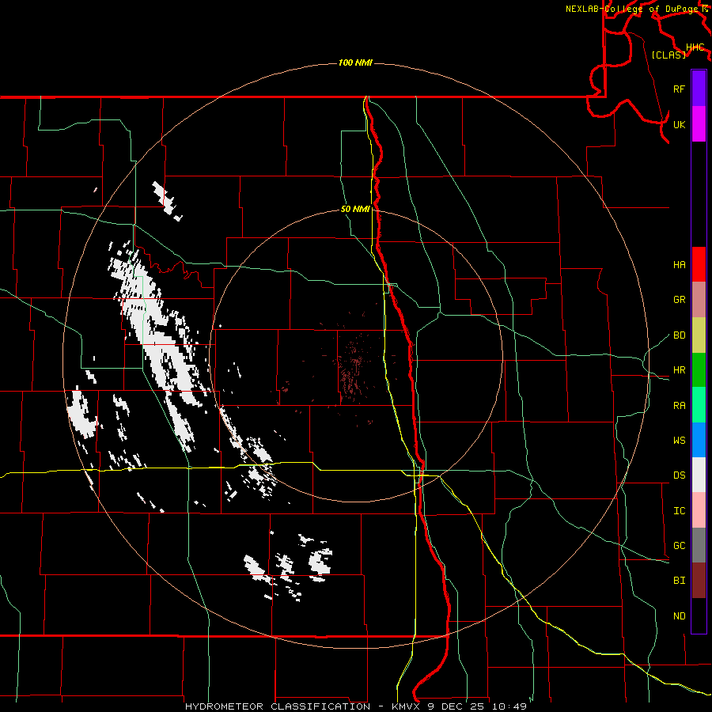Click the BD yellow legend swatch
This screenshot has height=712, width=712.
pos(699,335)
